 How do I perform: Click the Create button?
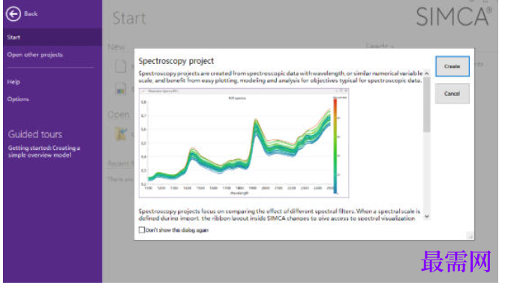pyautogui.click(x=452, y=66)
